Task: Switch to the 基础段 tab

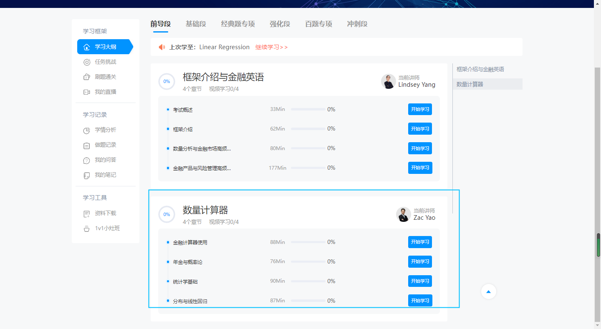Action: tap(196, 24)
